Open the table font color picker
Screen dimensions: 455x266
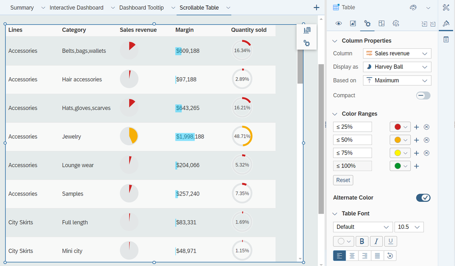[343, 241]
